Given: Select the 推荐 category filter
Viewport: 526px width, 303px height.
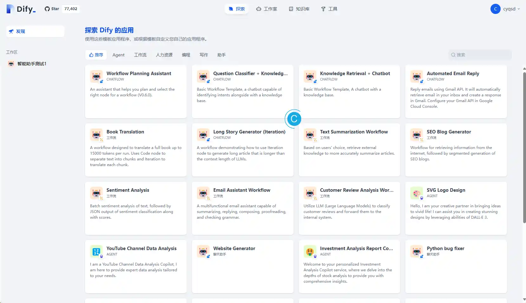Looking at the screenshot, I should click(x=96, y=55).
